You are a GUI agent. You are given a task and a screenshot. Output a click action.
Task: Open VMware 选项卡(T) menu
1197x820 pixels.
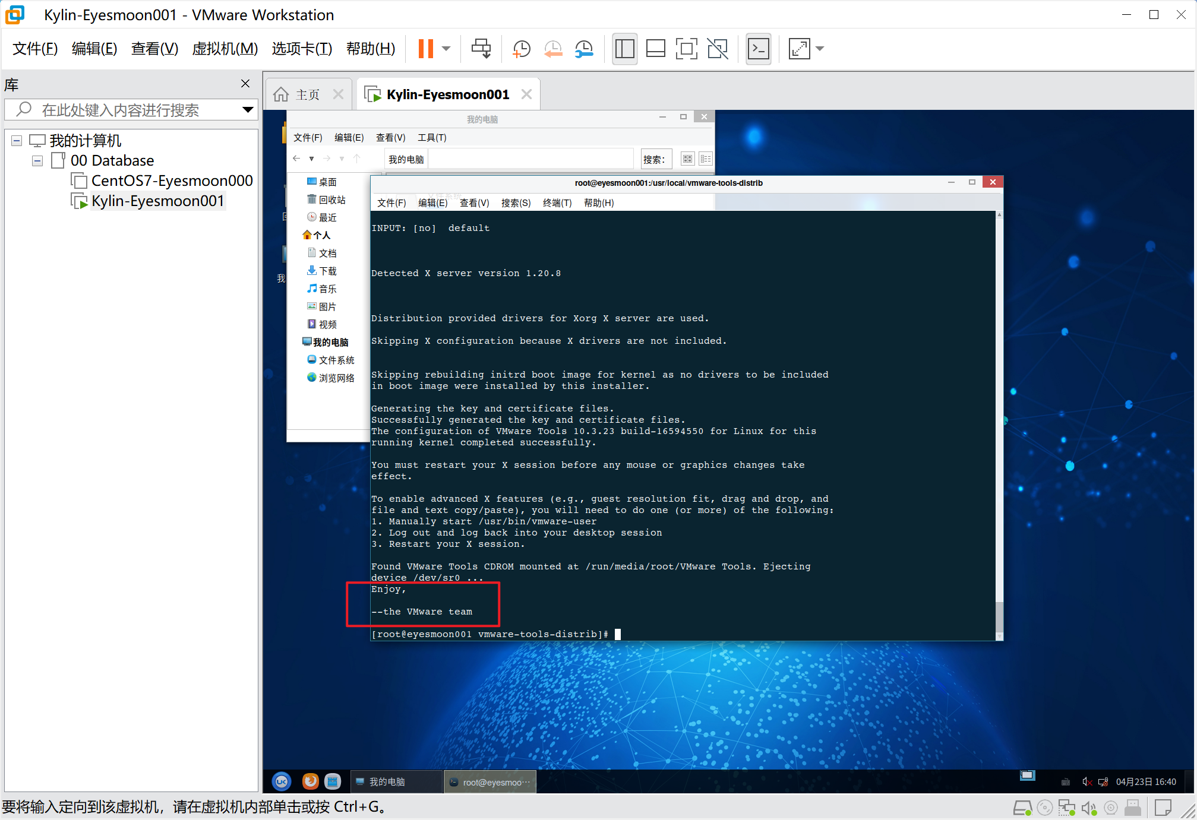[302, 49]
